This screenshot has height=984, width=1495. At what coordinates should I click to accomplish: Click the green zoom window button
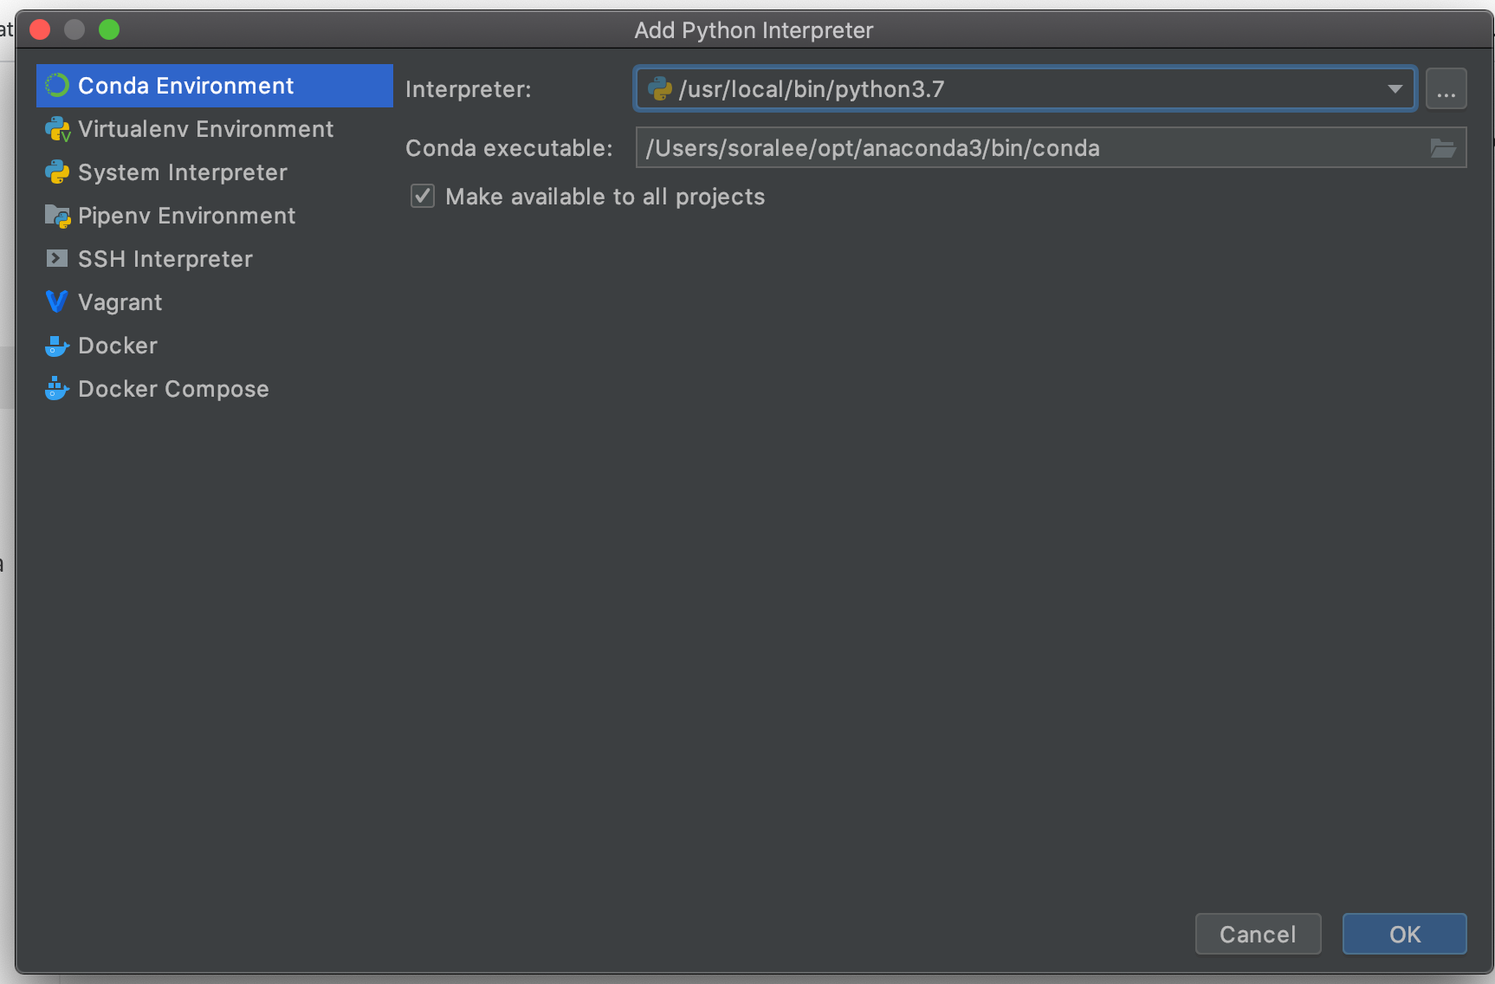coord(109,29)
